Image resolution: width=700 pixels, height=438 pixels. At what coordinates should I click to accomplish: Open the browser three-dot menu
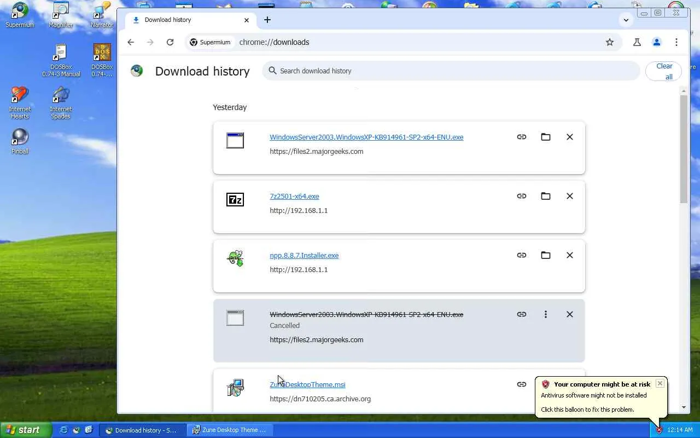tap(676, 42)
